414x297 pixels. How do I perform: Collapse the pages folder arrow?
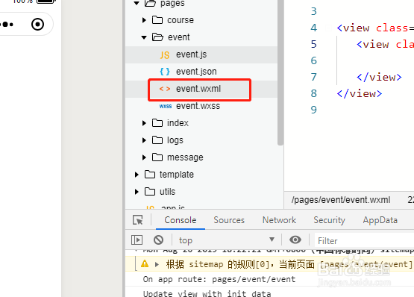137,3
